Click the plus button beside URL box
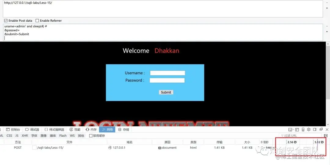330x165 pixels. pyautogui.click(x=327, y=8)
